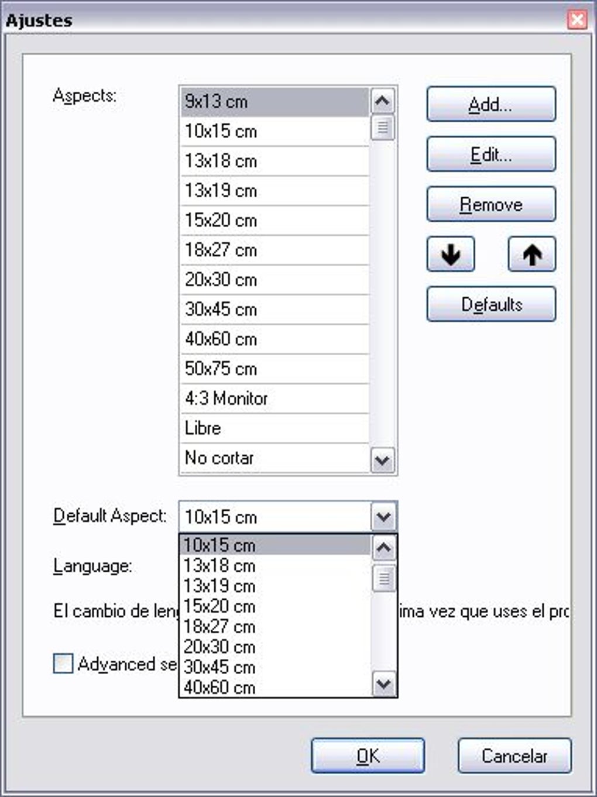The width and height of the screenshot is (597, 797).
Task: Close the Ajustes dialog window
Action: pos(577,20)
